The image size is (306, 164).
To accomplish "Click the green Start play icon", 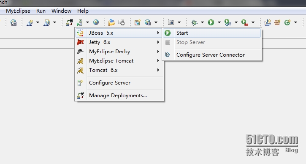I will coord(168,33).
